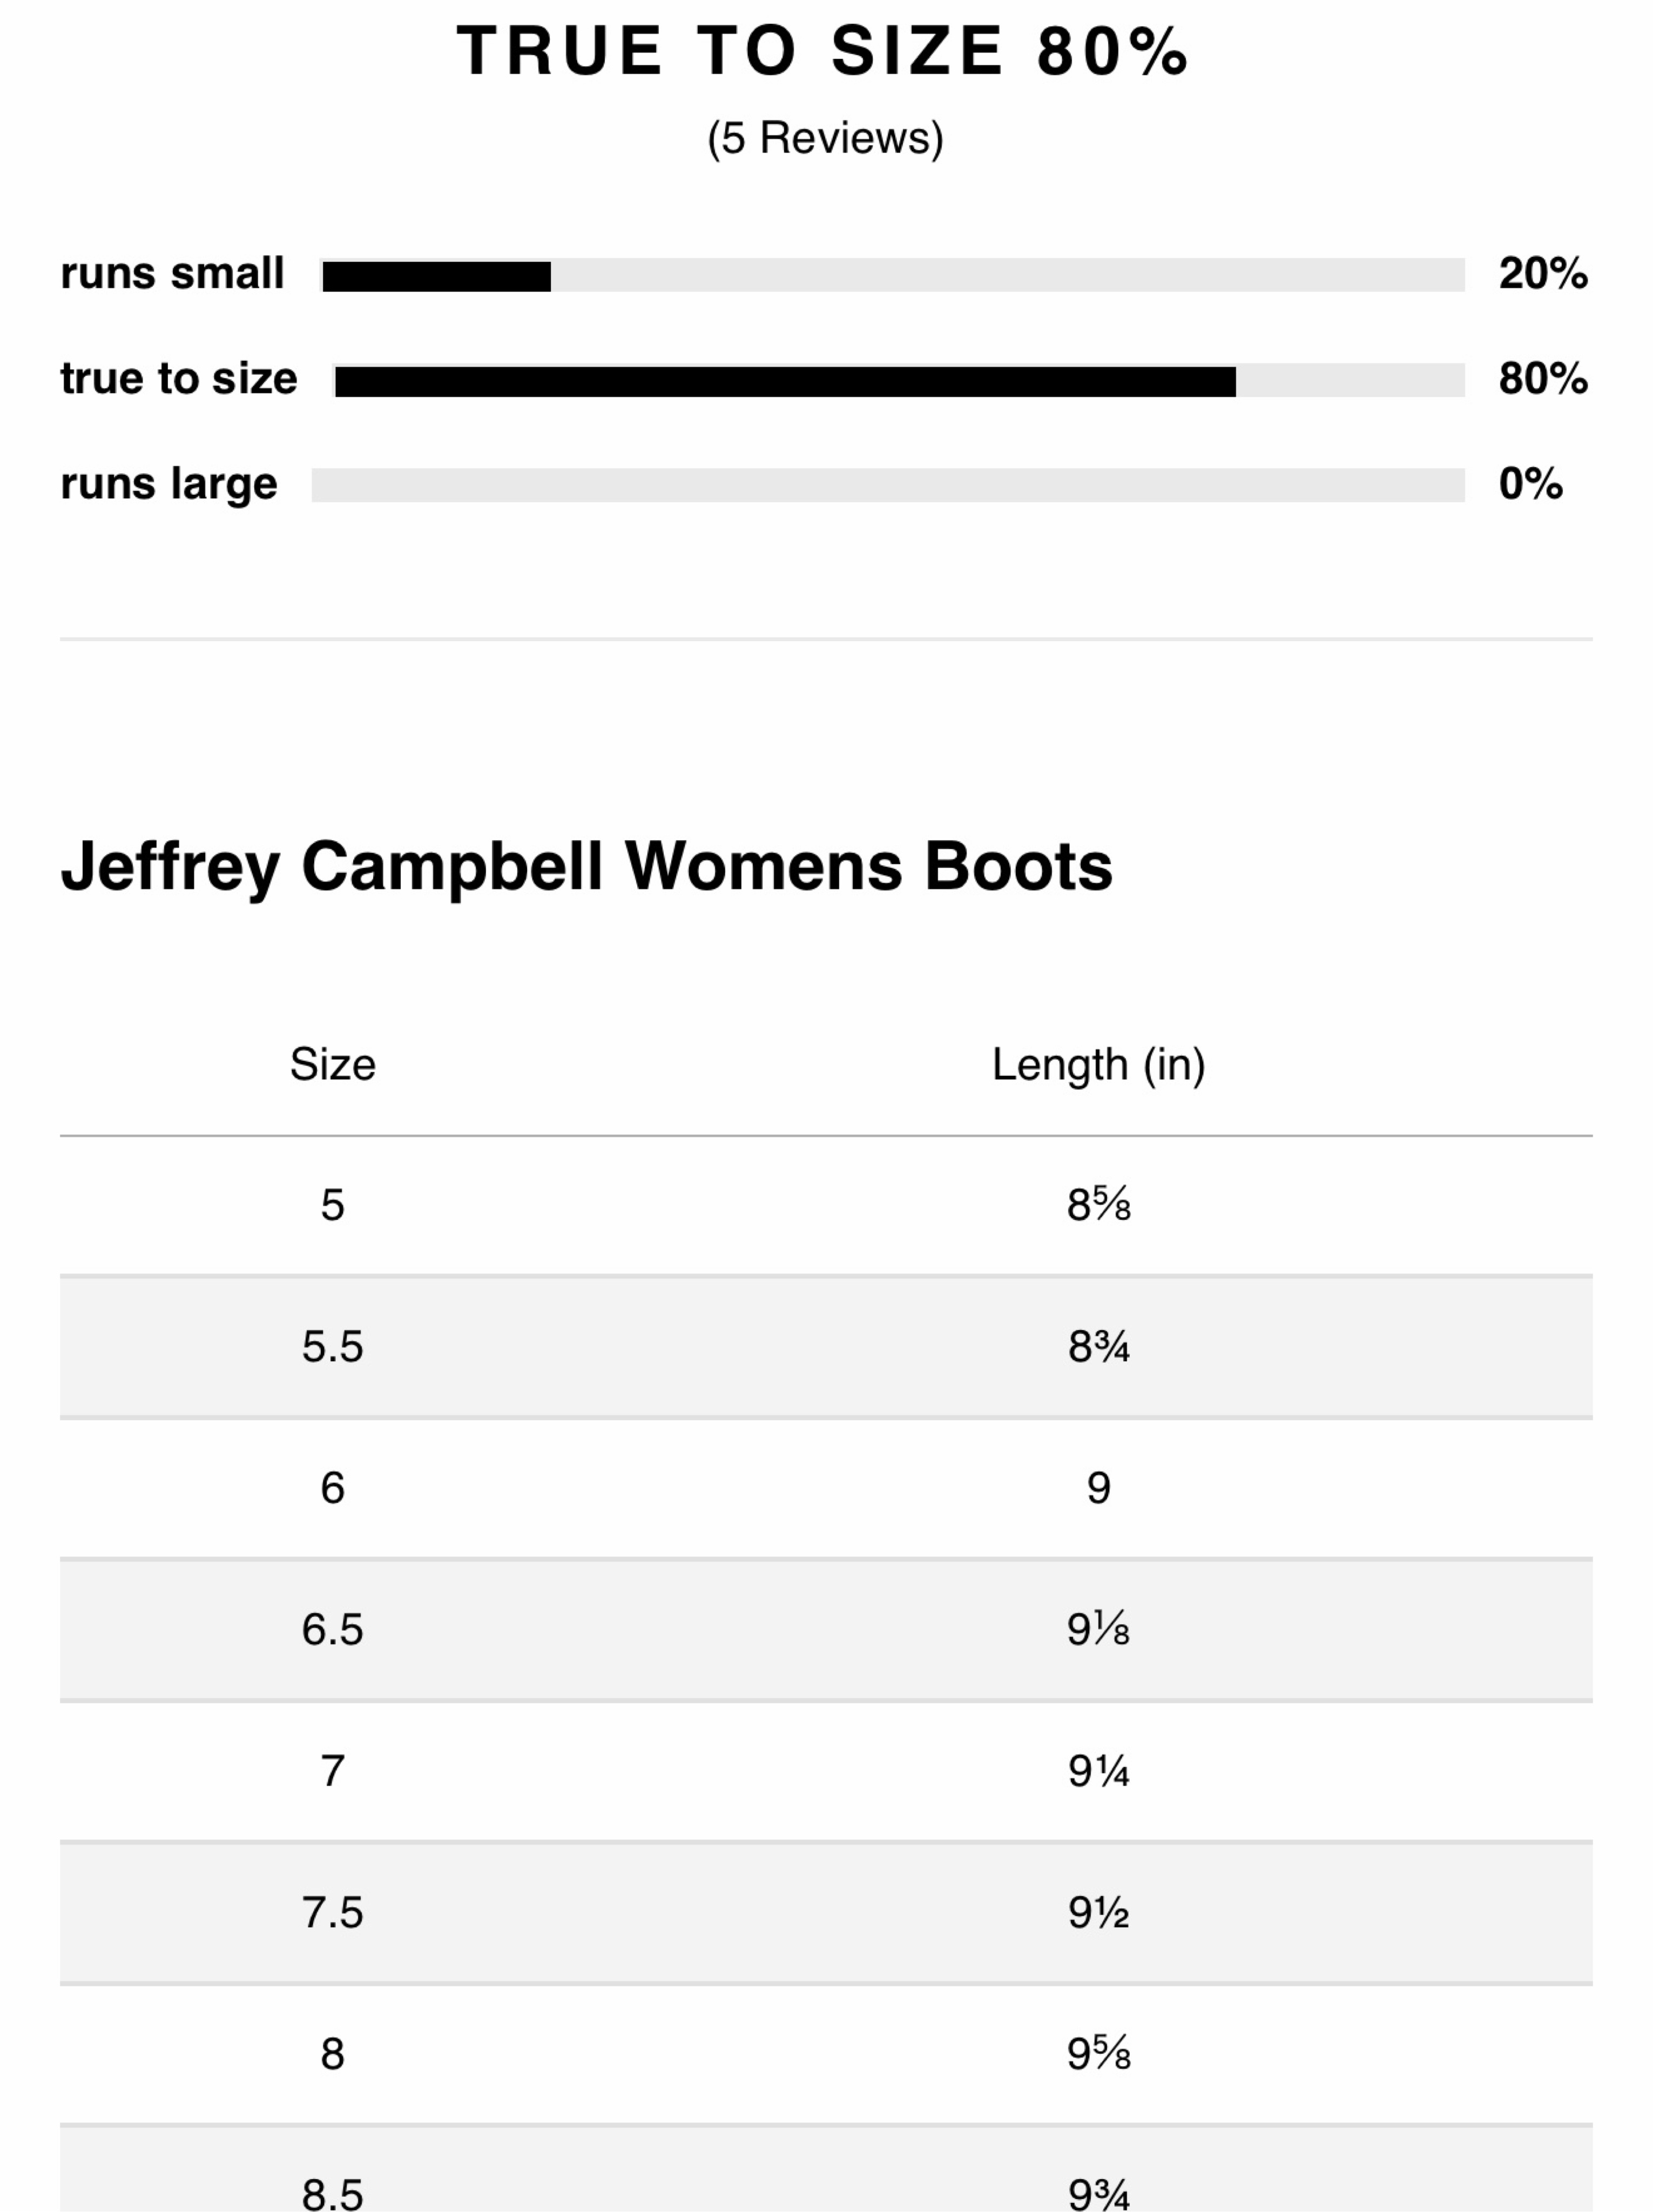This screenshot has height=2212, width=1653.
Task: Click the Jeffrey Campbell Womens Boots heading
Action: pyautogui.click(x=586, y=866)
